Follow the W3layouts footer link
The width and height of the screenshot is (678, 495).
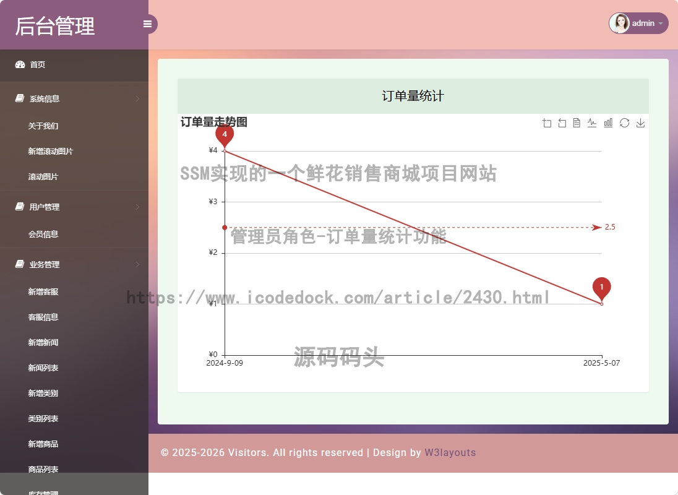tap(450, 453)
